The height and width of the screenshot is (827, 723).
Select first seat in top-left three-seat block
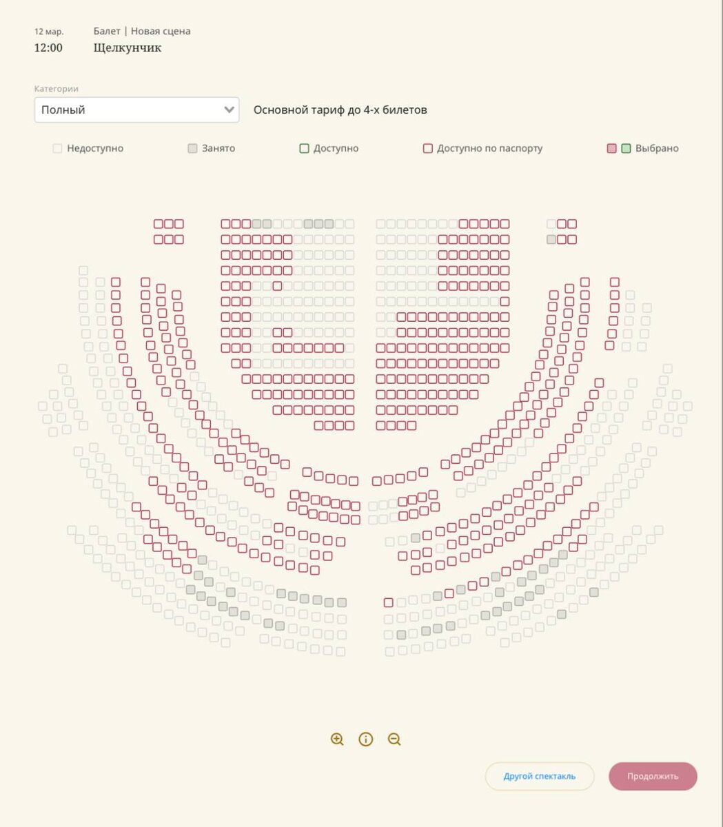(x=159, y=224)
